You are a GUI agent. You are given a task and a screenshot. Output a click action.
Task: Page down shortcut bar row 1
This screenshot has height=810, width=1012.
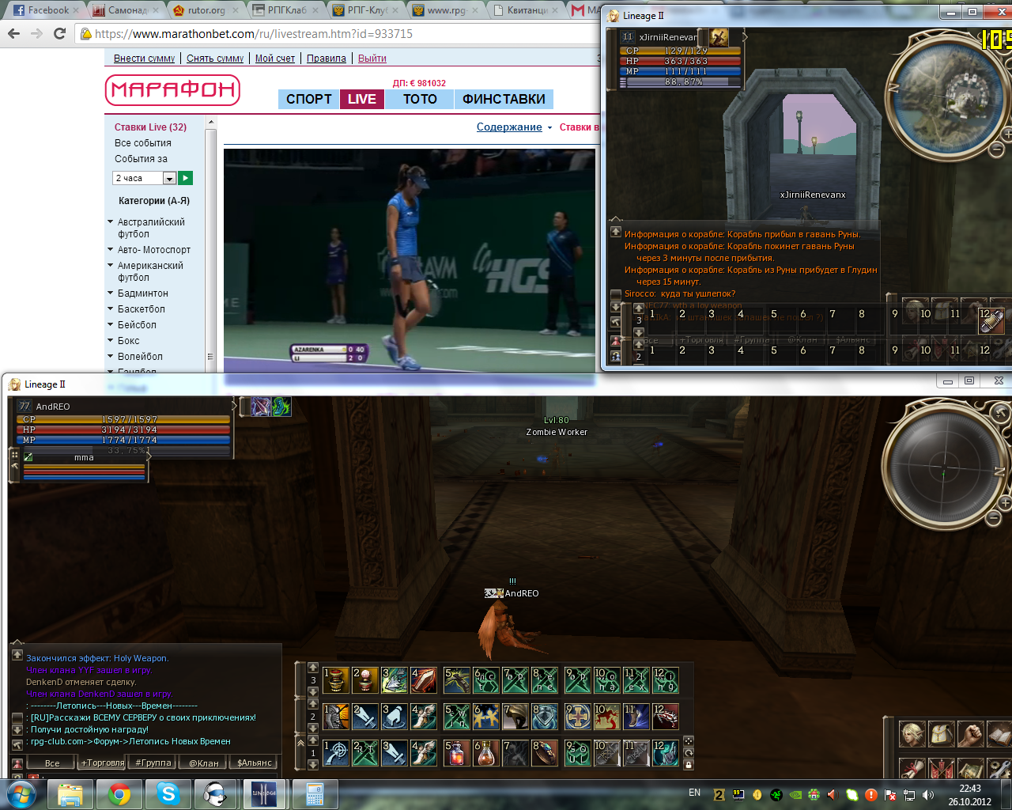313,764
